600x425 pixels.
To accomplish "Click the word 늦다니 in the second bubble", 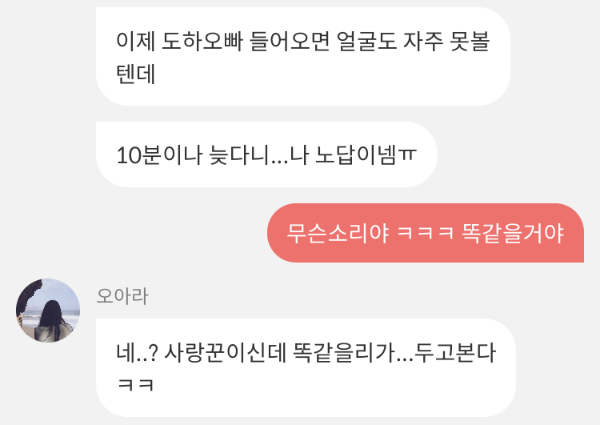I will [x=240, y=155].
